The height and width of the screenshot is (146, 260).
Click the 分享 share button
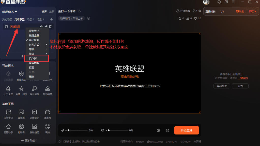197,11
